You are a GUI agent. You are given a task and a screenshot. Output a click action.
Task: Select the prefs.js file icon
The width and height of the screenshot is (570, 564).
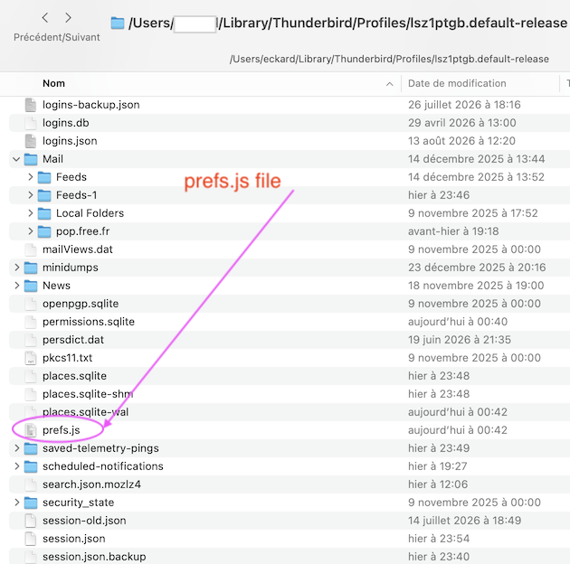pos(31,430)
